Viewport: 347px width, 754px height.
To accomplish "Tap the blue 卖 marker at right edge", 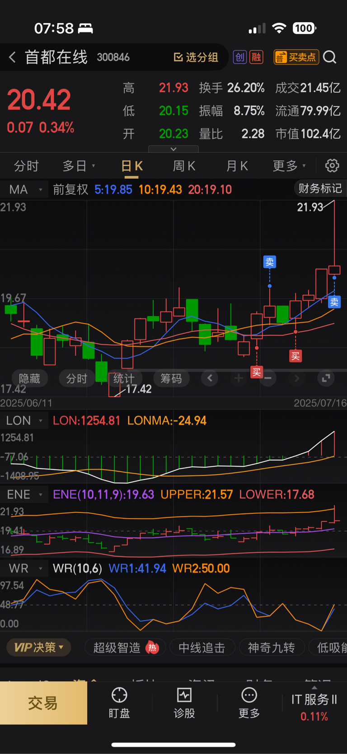I will coord(334,302).
